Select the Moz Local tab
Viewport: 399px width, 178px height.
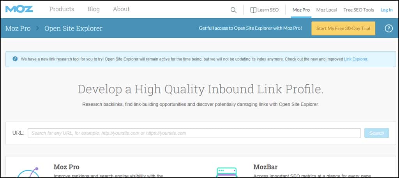pyautogui.click(x=327, y=10)
